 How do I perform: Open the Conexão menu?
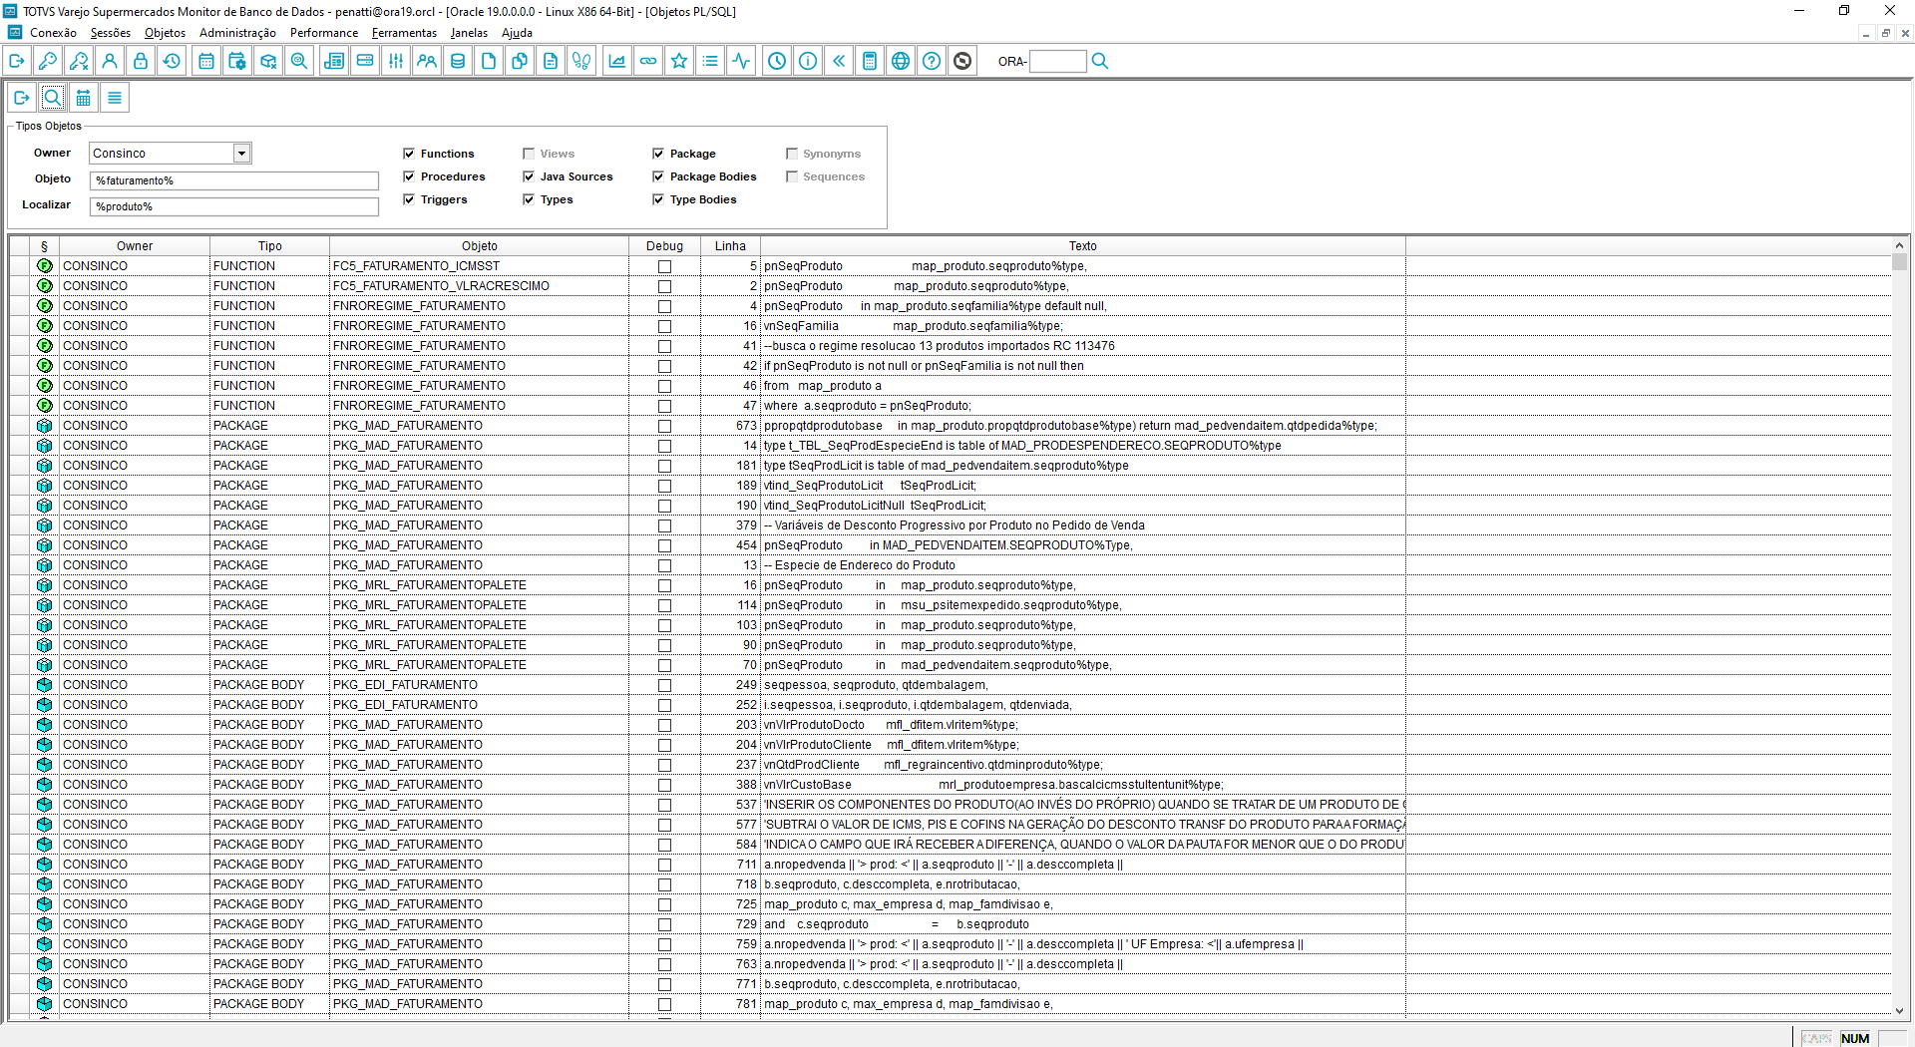point(53,33)
